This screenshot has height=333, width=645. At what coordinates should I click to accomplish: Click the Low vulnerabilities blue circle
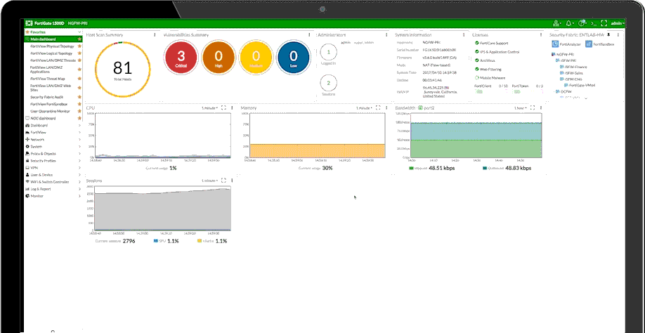293,58
